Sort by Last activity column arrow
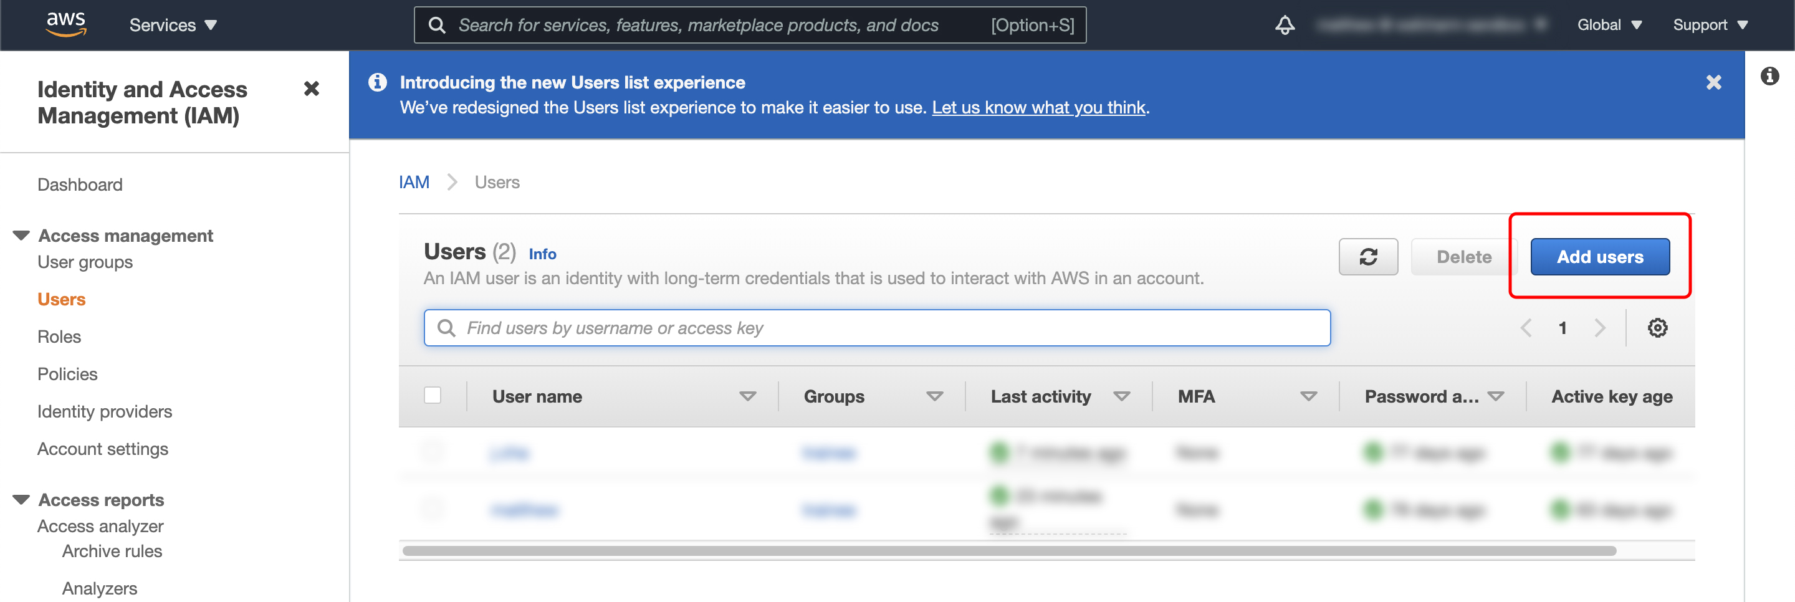This screenshot has width=1795, height=602. [x=1121, y=396]
